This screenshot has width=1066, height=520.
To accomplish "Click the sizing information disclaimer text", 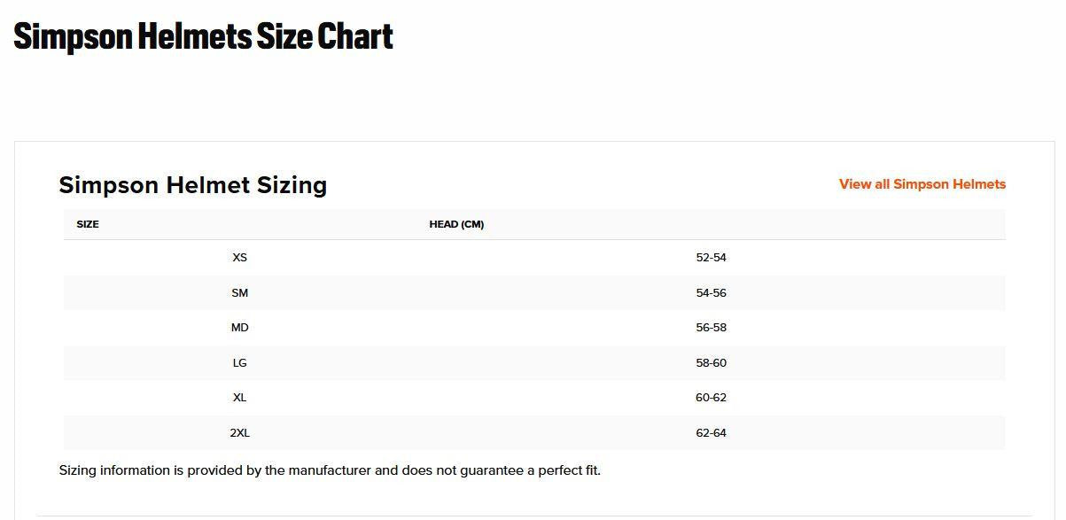I will [330, 470].
